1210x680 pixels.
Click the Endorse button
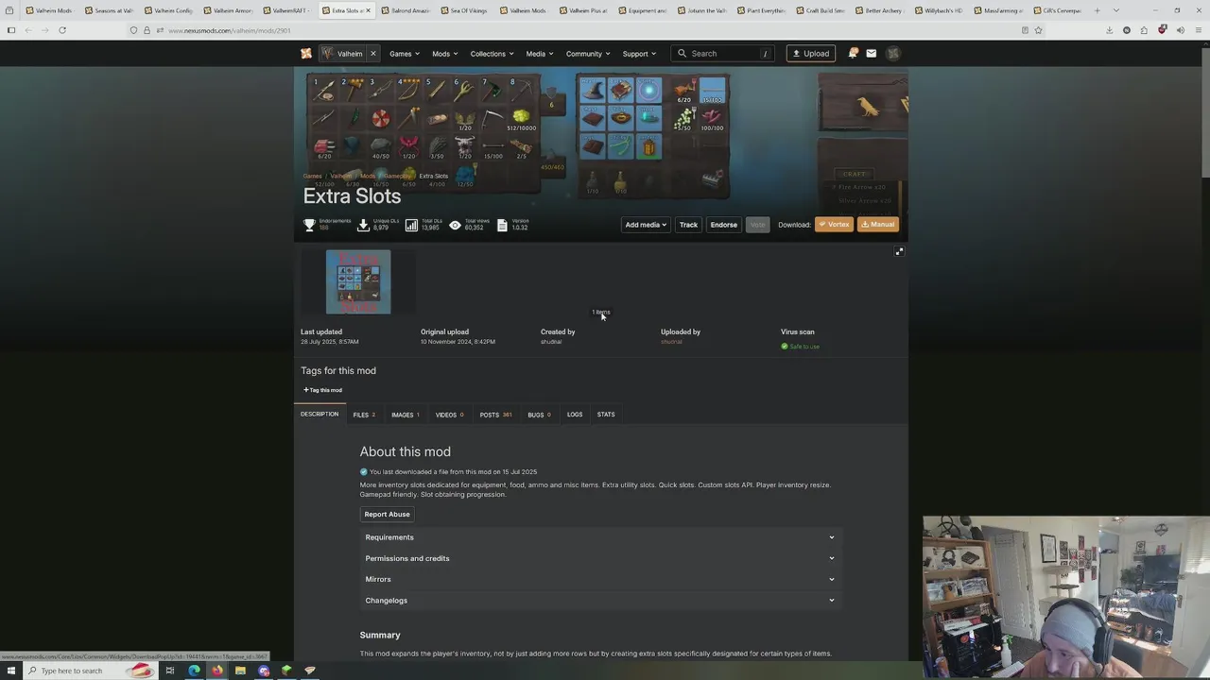coord(723,225)
